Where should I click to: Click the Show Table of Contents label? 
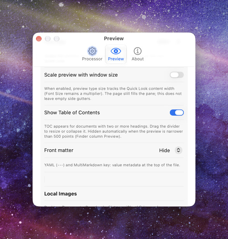pyautogui.click(x=72, y=113)
